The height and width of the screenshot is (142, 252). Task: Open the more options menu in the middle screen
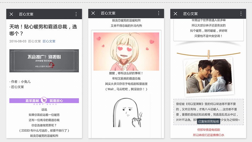[x=158, y=13]
